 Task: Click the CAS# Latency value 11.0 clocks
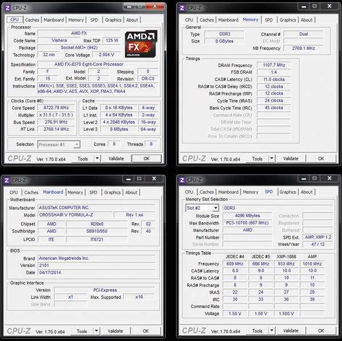pyautogui.click(x=274, y=79)
